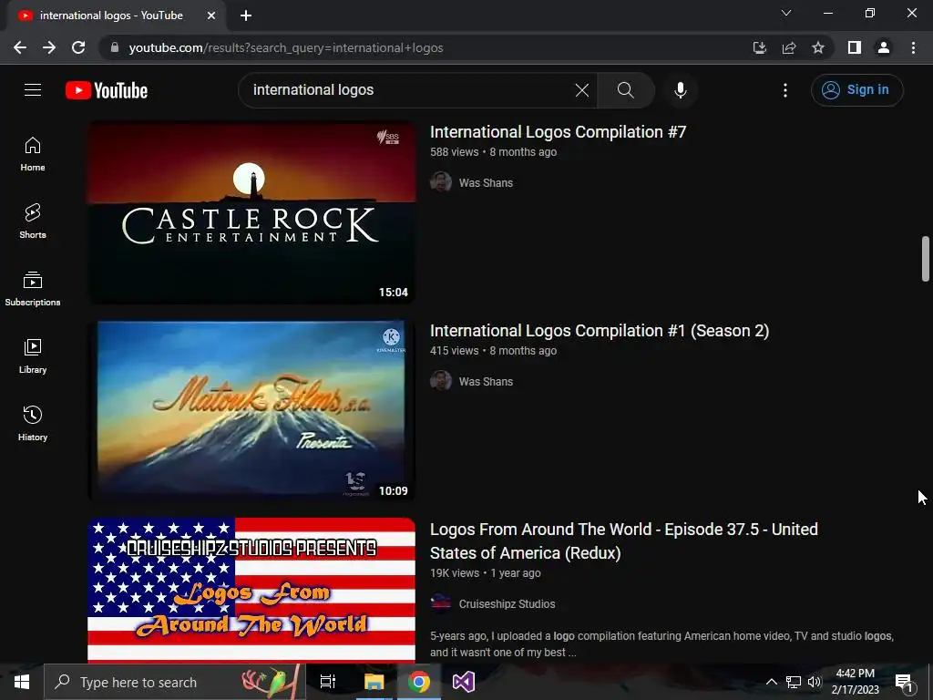Click the install app icon in address bar
Image resolution: width=933 pixels, height=700 pixels.
(759, 47)
